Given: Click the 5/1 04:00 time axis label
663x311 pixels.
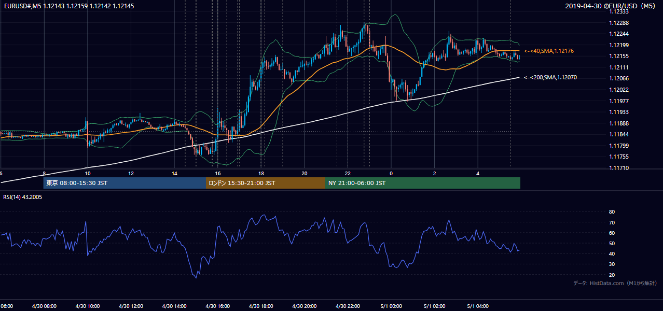Looking at the screenshot, I should [478, 306].
